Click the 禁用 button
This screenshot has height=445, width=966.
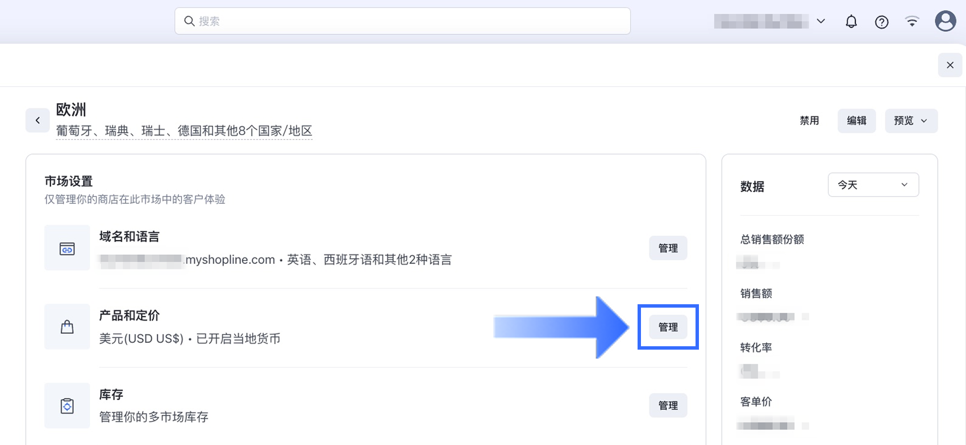pos(809,121)
